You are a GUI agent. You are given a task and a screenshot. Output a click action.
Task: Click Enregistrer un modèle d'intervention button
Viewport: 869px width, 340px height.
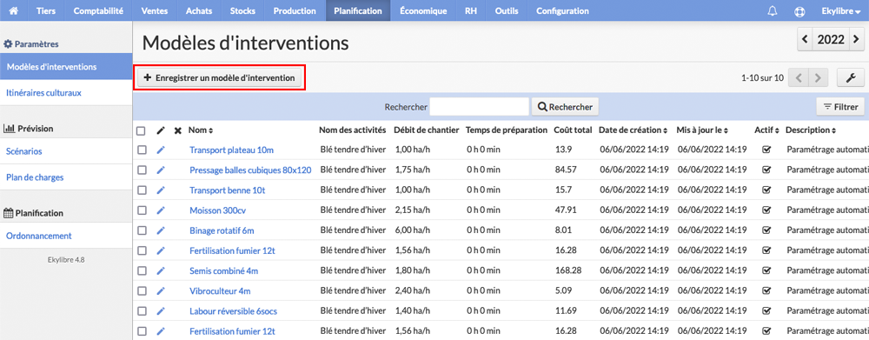(220, 78)
